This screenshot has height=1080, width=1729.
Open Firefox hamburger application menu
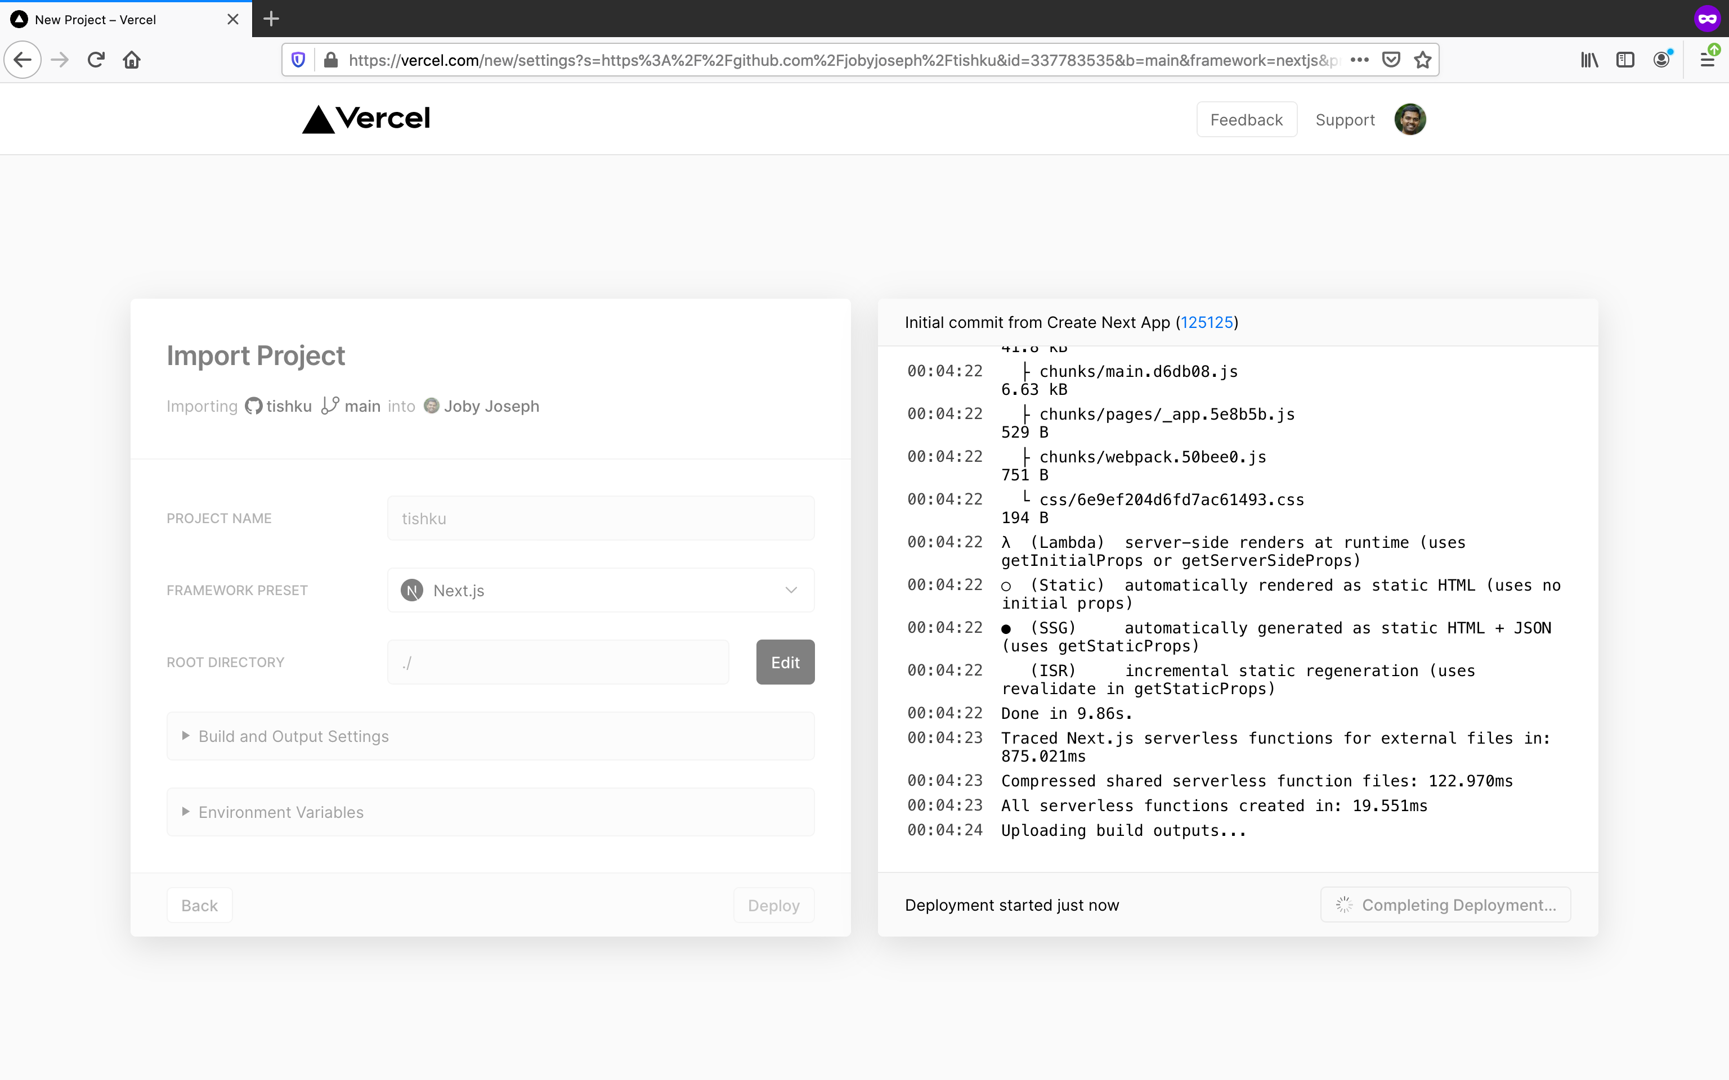point(1708,60)
